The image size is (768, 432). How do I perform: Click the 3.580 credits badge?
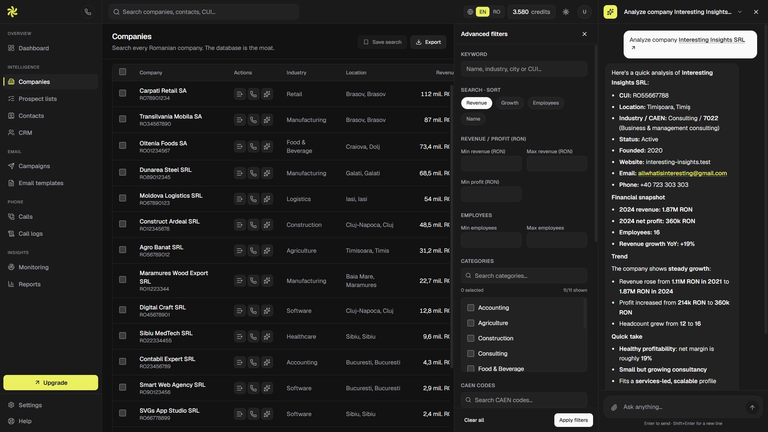tap(531, 12)
